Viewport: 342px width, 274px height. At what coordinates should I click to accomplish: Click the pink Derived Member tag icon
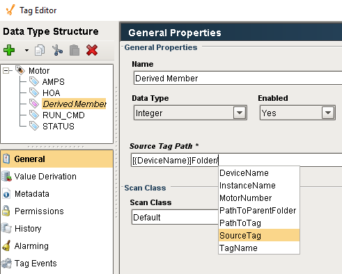[34, 104]
